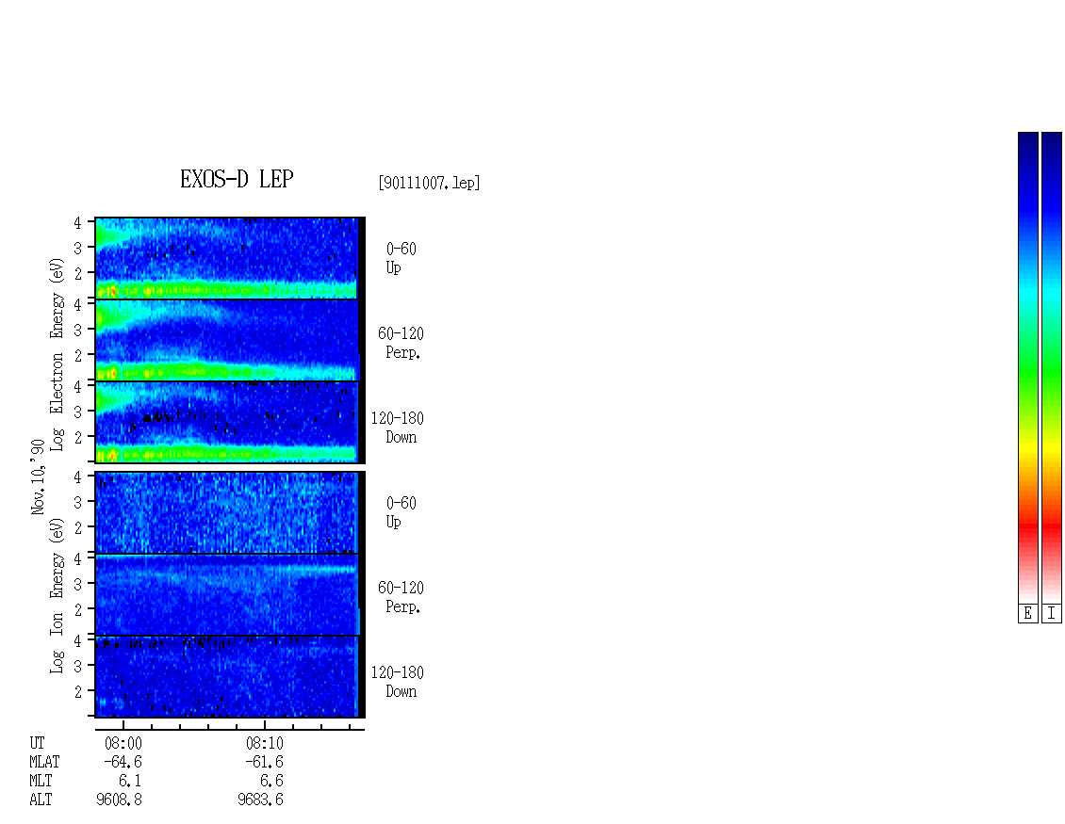Click the MLT value 6.1
Viewport: 1065px width, 824px height.
point(130,781)
